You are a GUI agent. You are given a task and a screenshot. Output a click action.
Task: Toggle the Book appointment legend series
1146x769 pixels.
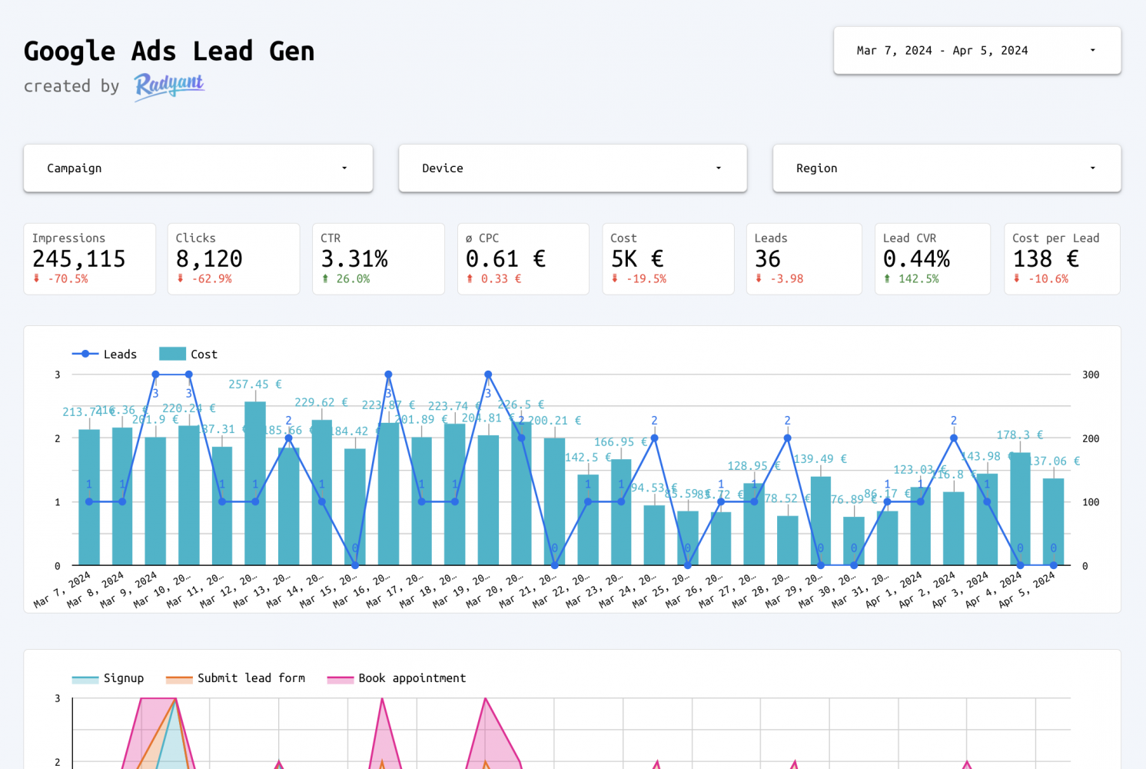pyautogui.click(x=397, y=678)
